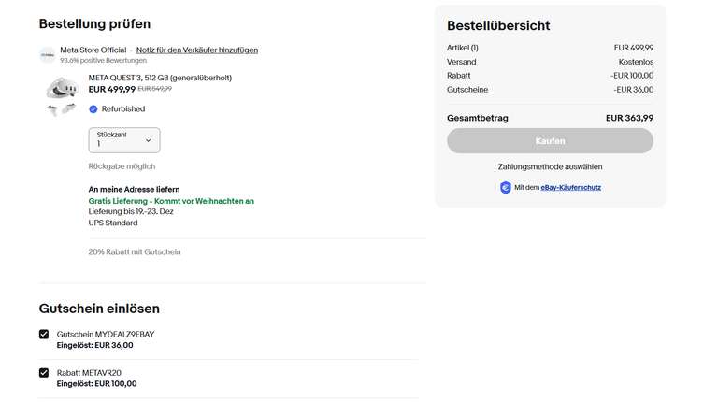Click Gratis Lieferung Weihnachten delivery text
This screenshot has height=402, width=718.
click(x=171, y=201)
